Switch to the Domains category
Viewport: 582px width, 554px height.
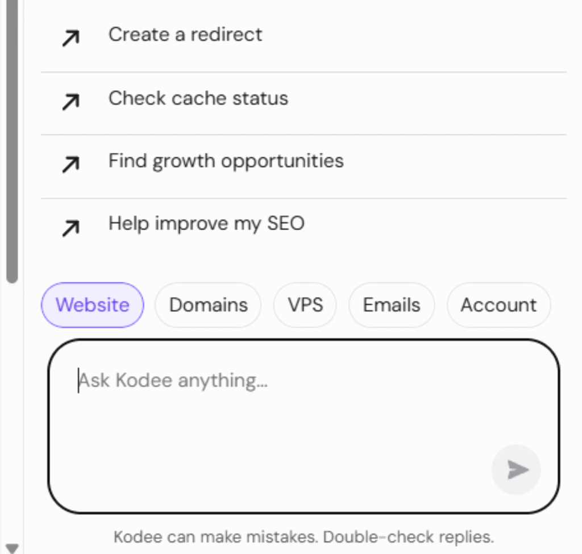pos(208,305)
